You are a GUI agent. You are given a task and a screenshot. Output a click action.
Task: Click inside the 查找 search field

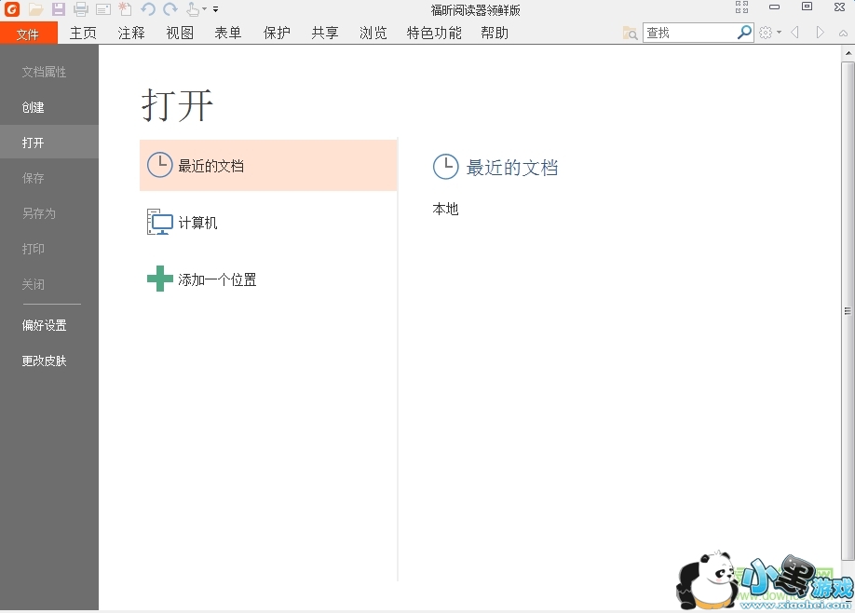[x=689, y=33]
